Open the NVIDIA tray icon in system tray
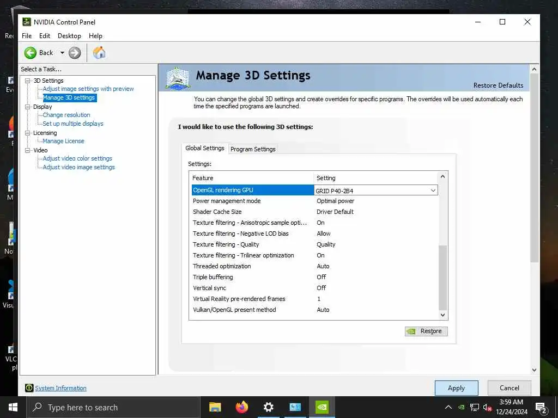Screen dimensions: 558x418 (x=461, y=407)
